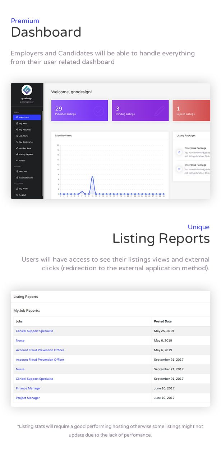Go to Orders in the sidebar
Screen dimensions: 221x456
(x=22, y=161)
